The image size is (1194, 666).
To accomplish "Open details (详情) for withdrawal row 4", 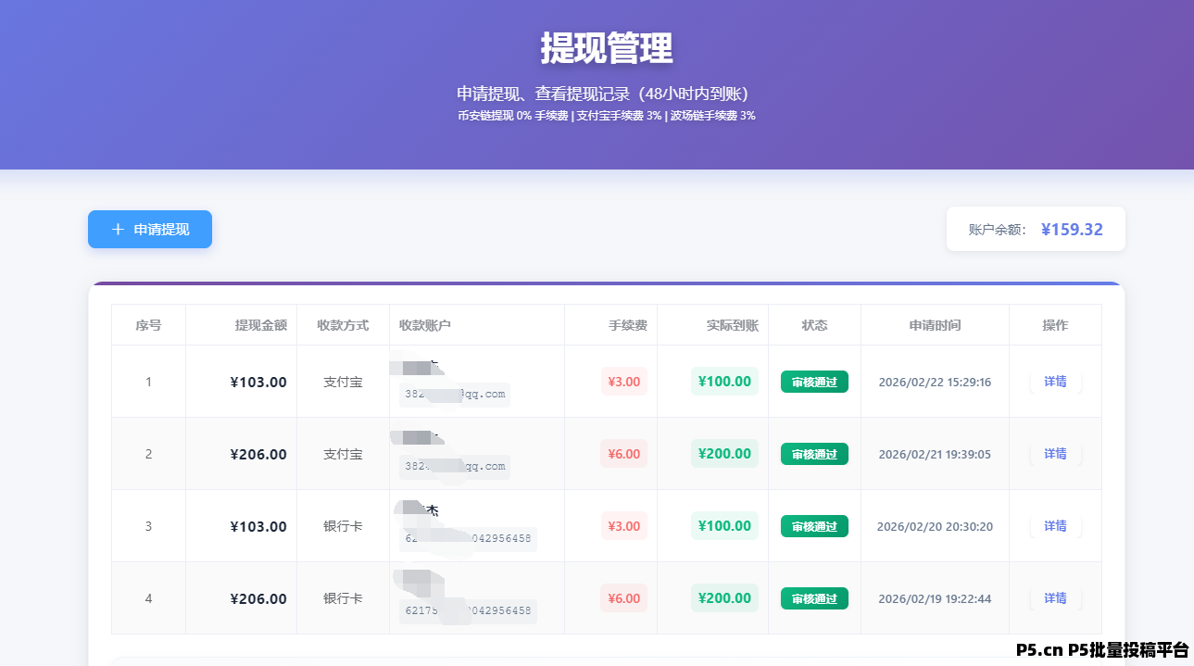I will pos(1055,598).
